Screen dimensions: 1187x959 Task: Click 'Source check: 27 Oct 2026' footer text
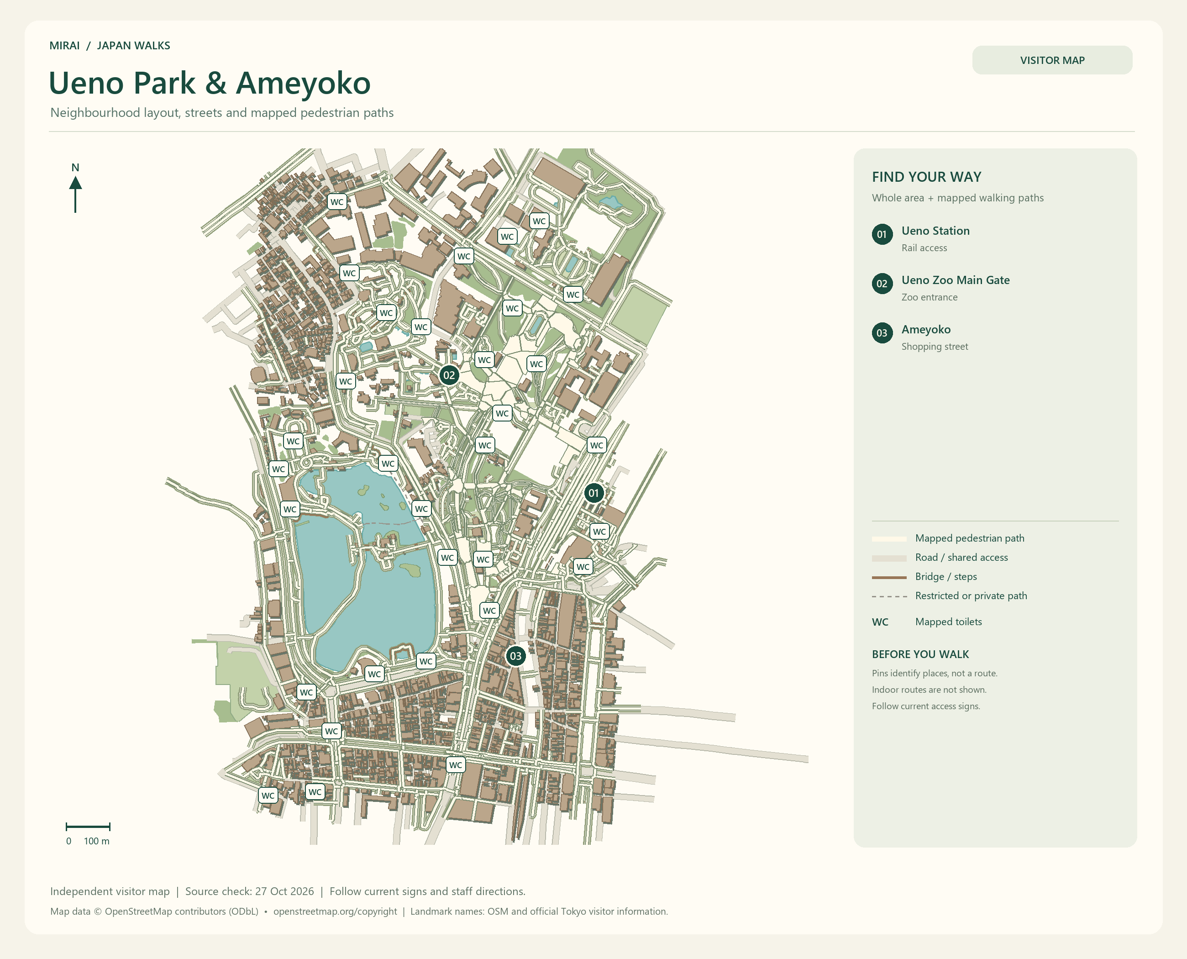pos(250,891)
